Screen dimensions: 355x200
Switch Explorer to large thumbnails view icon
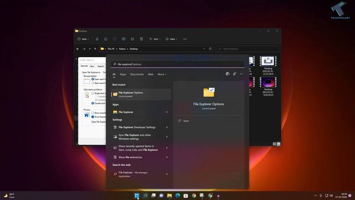278,144
